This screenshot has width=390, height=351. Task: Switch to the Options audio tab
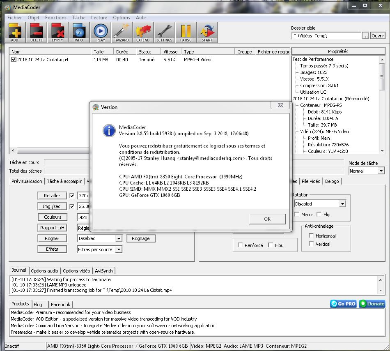pos(44,271)
